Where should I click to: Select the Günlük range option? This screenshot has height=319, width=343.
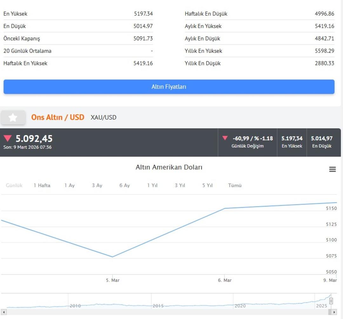[x=14, y=185]
